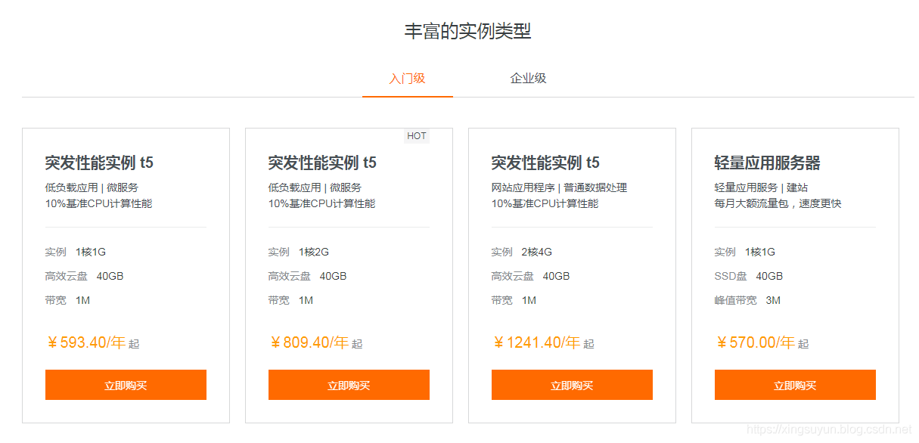This screenshot has height=443, width=919.
Task: Click 立即购买 for 轻量应用服务器
Action: [x=795, y=385]
